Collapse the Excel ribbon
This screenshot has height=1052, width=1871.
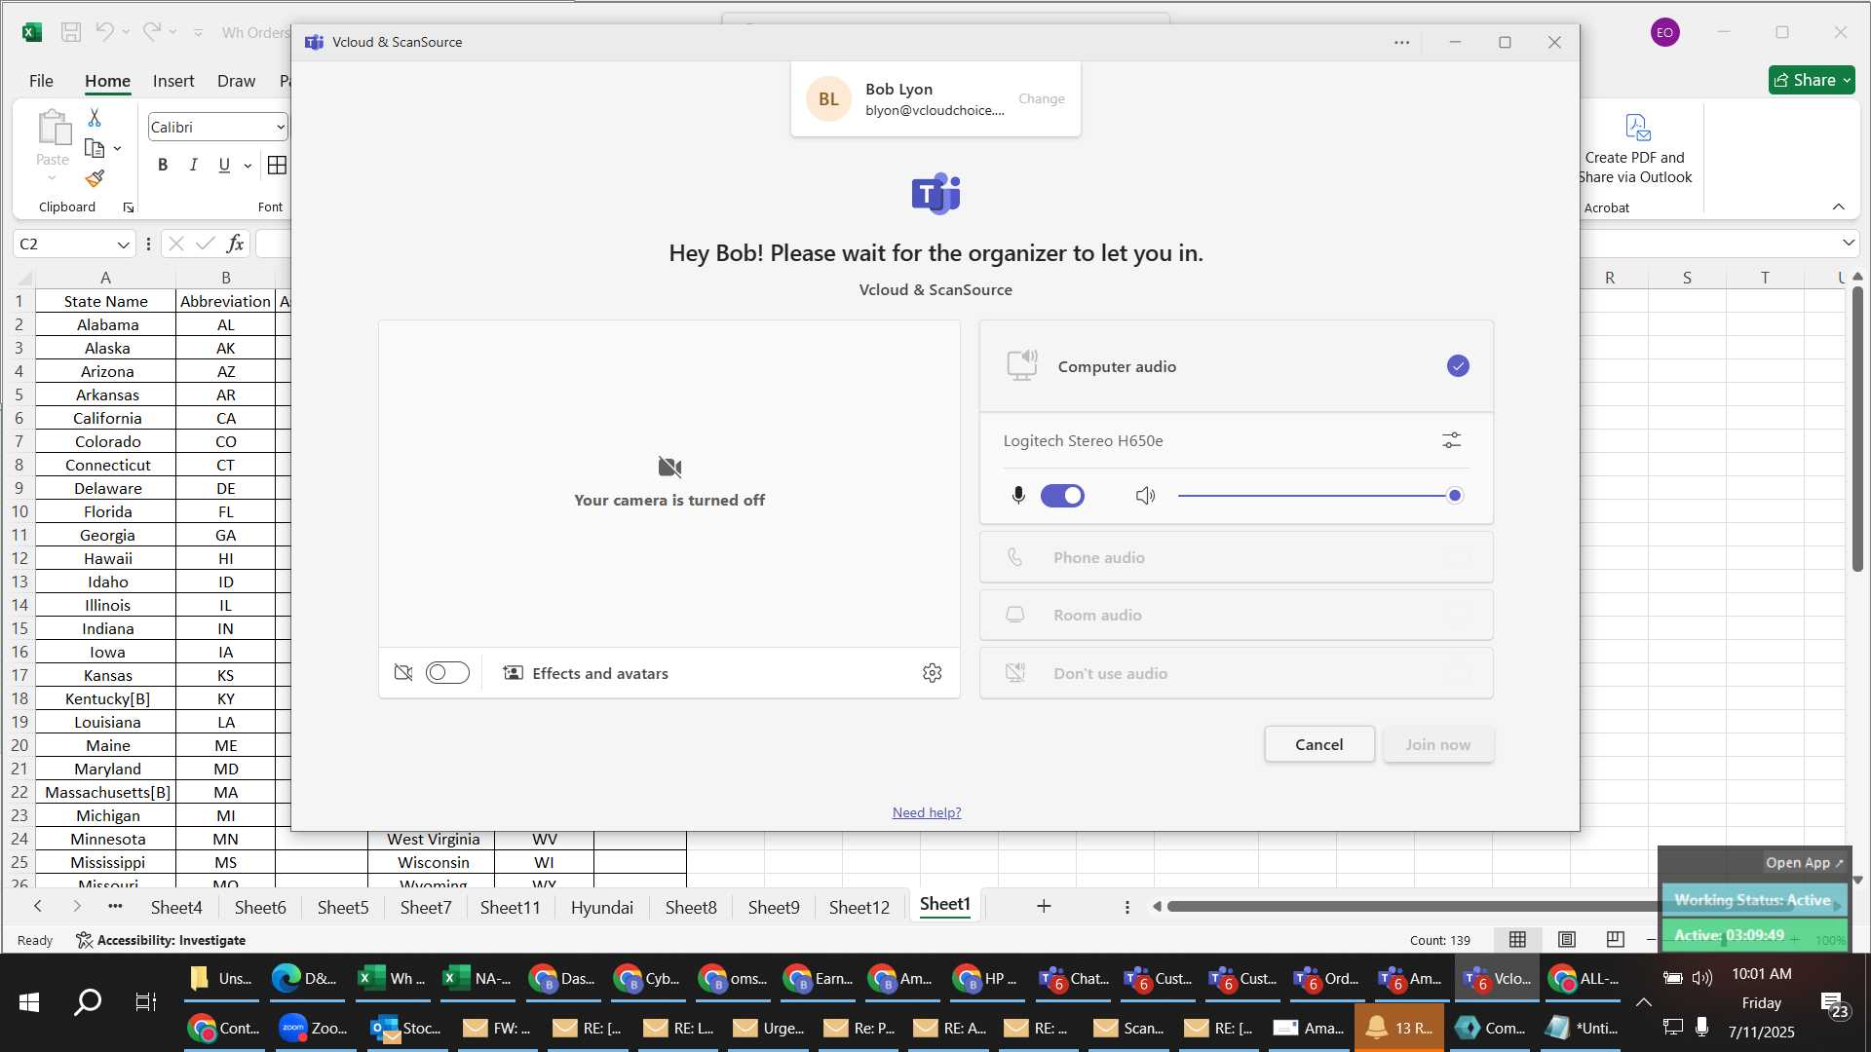pyautogui.click(x=1839, y=207)
